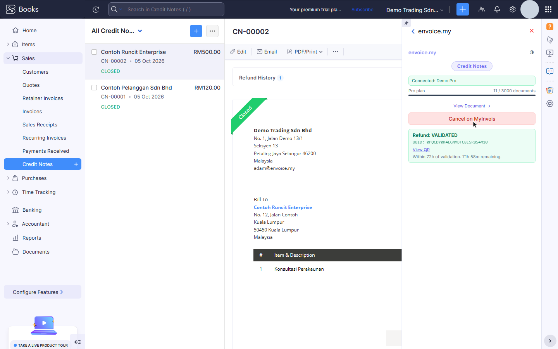Open the orange help question mark icon

click(x=550, y=26)
